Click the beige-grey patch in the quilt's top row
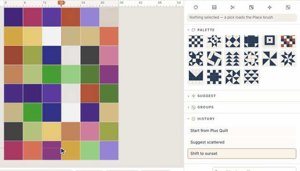Viewport: 300px width, 171px height. [109, 17]
